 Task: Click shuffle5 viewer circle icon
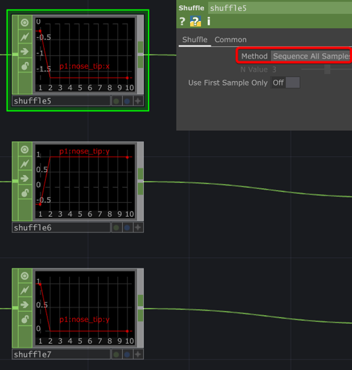tap(24, 22)
